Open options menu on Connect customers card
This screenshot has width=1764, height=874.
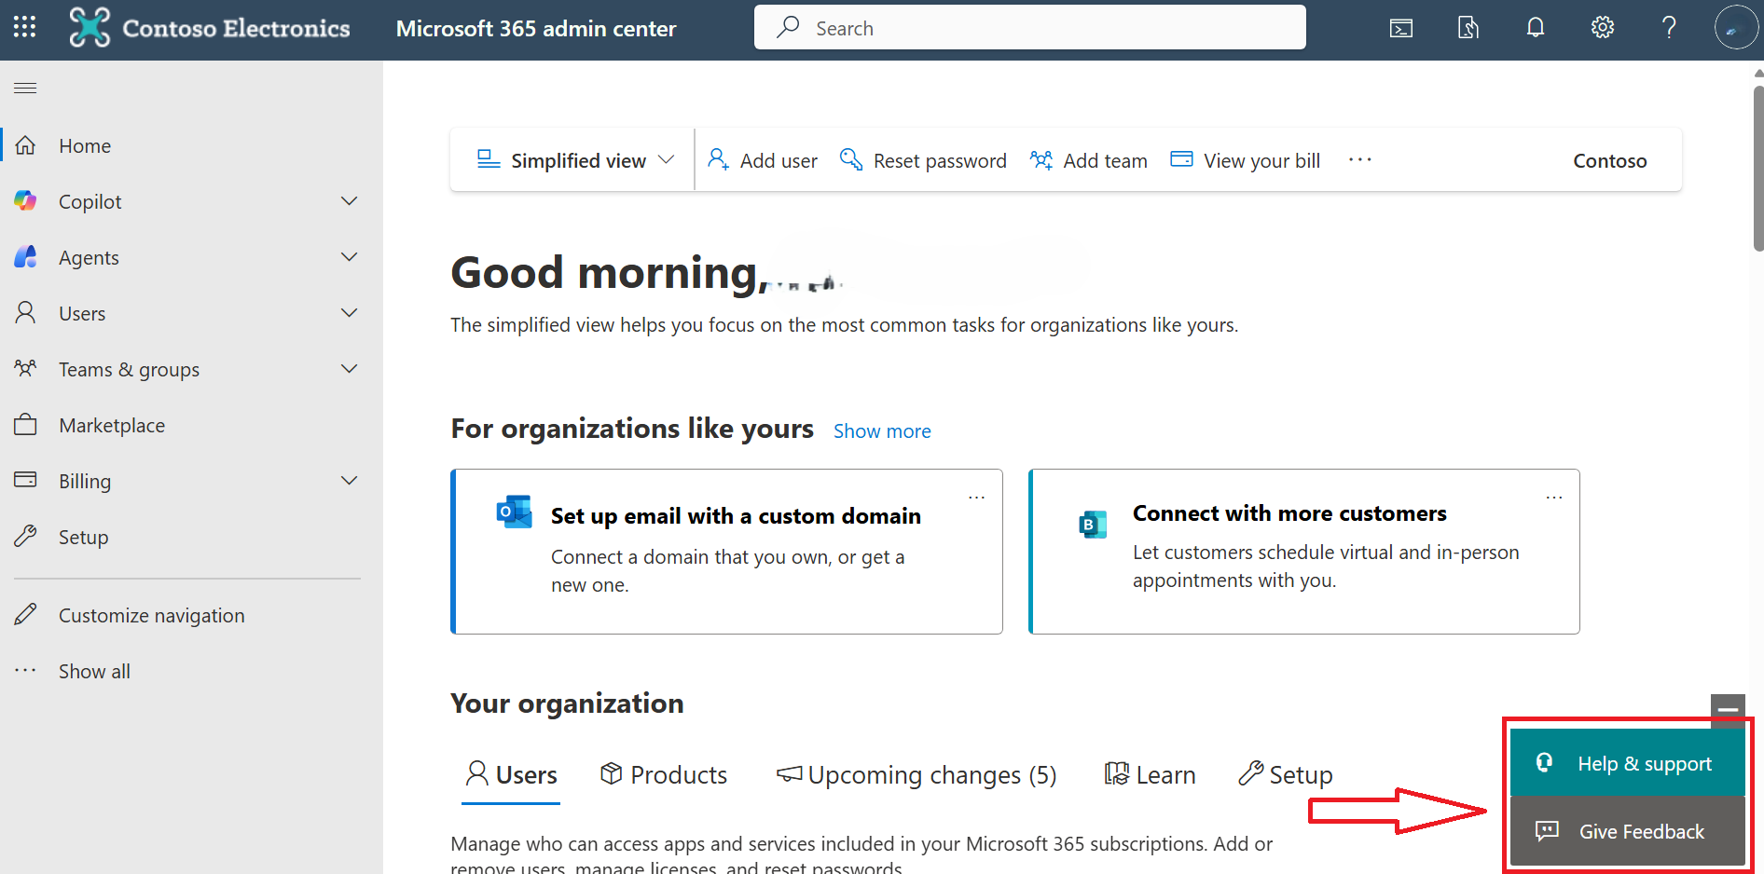(1554, 498)
